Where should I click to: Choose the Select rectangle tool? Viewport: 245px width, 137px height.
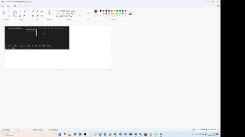tap(15, 14)
